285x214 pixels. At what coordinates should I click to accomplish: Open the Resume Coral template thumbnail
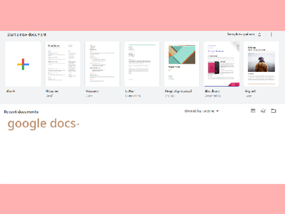click(102, 64)
